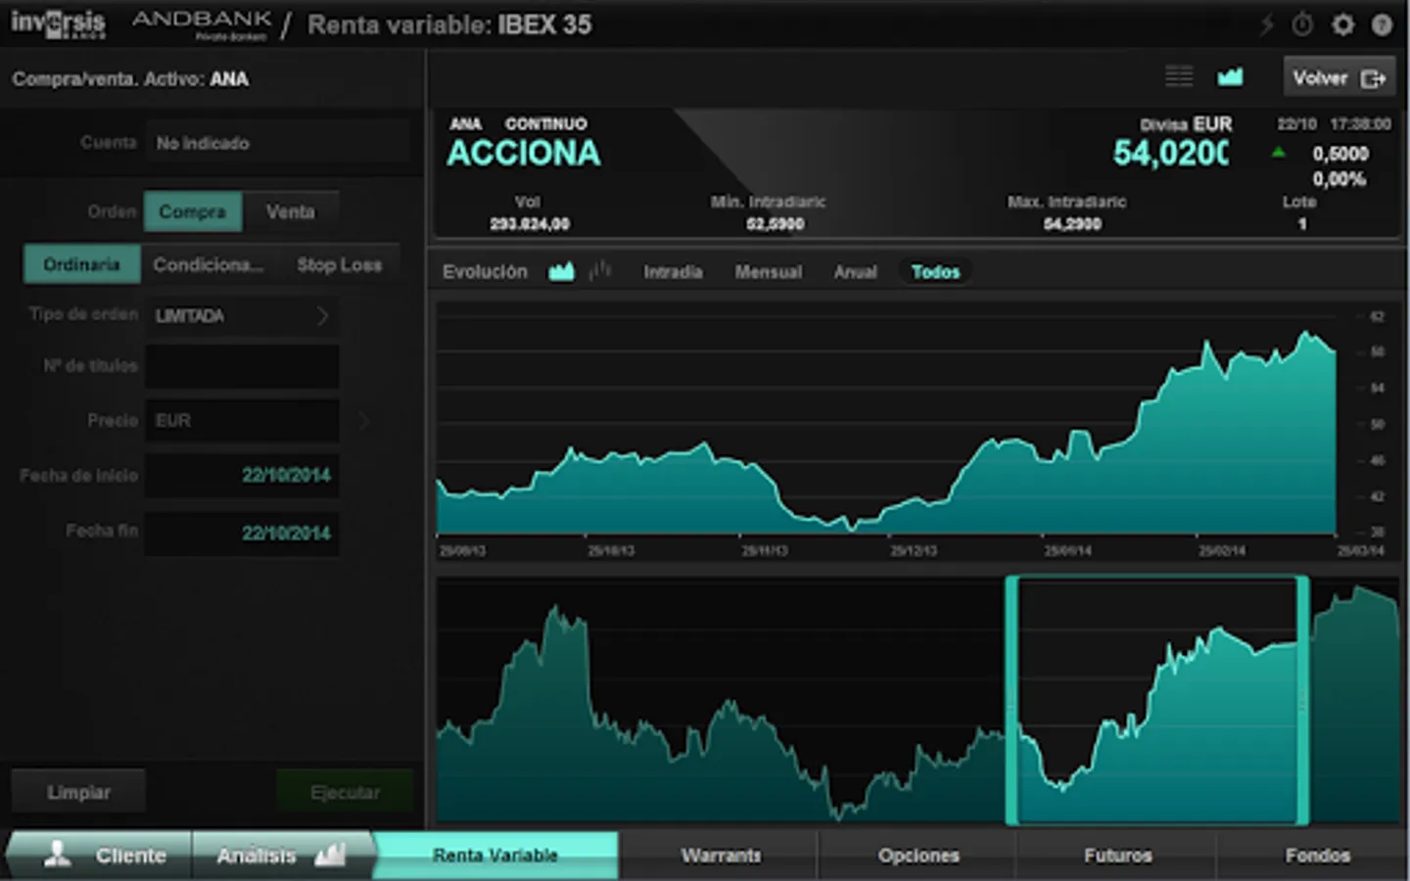Screen dimensions: 1410x881
Task: Open Warrants bottom tab
Action: [721, 855]
